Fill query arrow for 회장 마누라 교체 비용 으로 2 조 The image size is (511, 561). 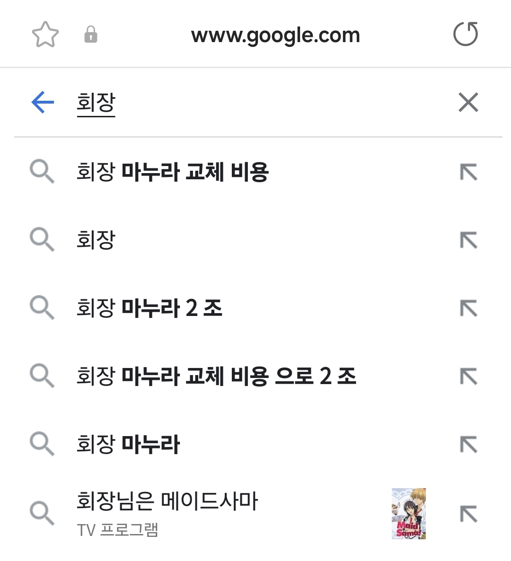coord(468,377)
